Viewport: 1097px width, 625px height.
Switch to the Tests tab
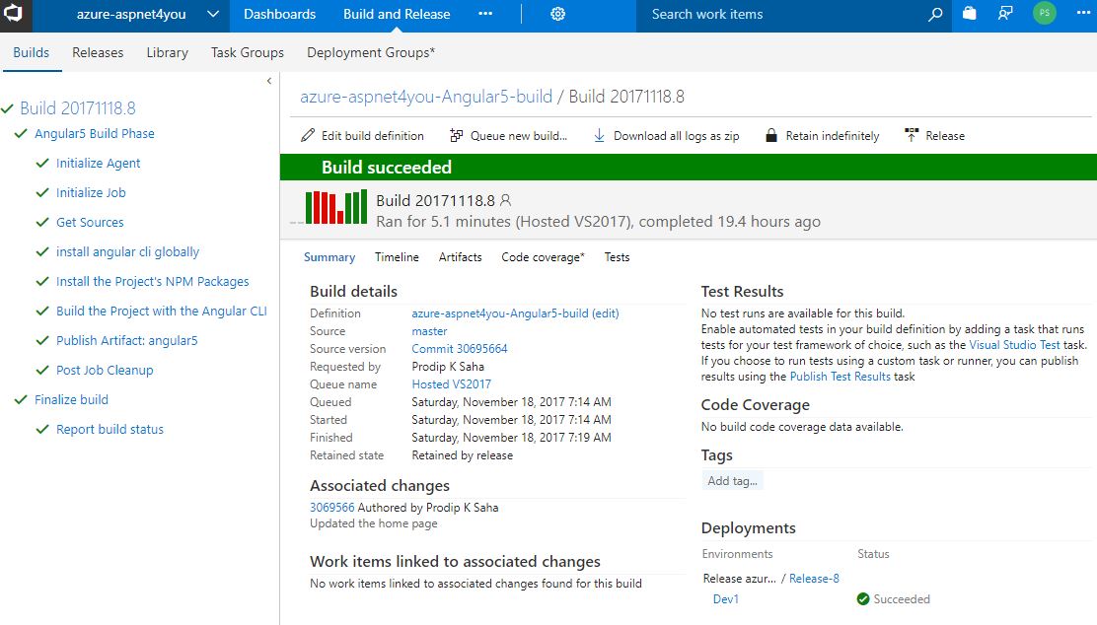[618, 257]
